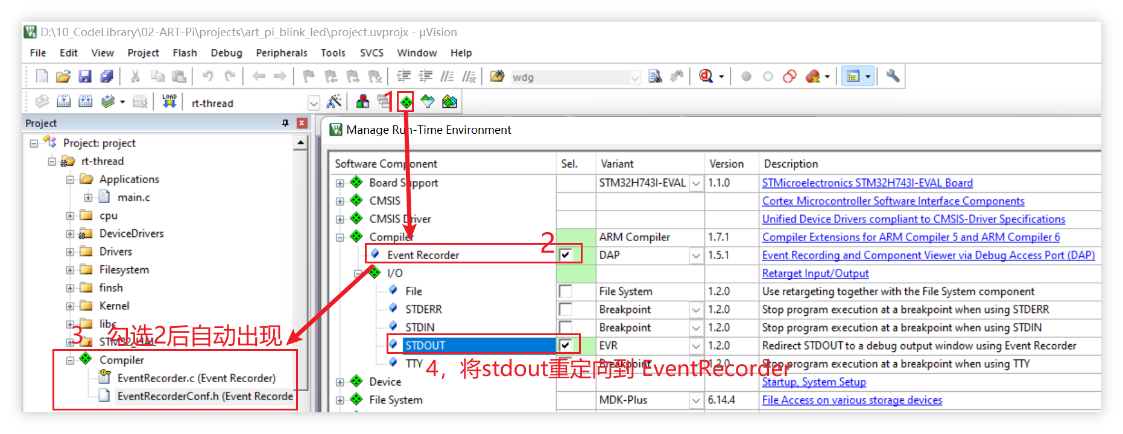Image resolution: width=1123 pixels, height=434 pixels.
Task: Open Options for Target wand icon
Action: point(334,101)
